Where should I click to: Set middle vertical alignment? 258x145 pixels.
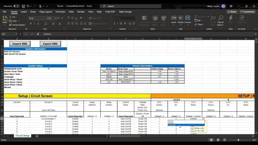tap(73, 18)
